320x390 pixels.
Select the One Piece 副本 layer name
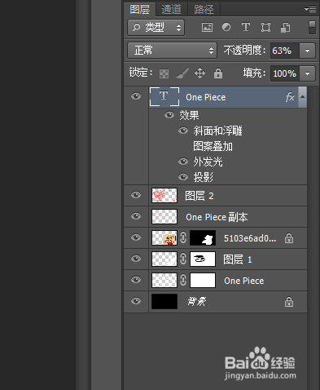[x=217, y=217]
